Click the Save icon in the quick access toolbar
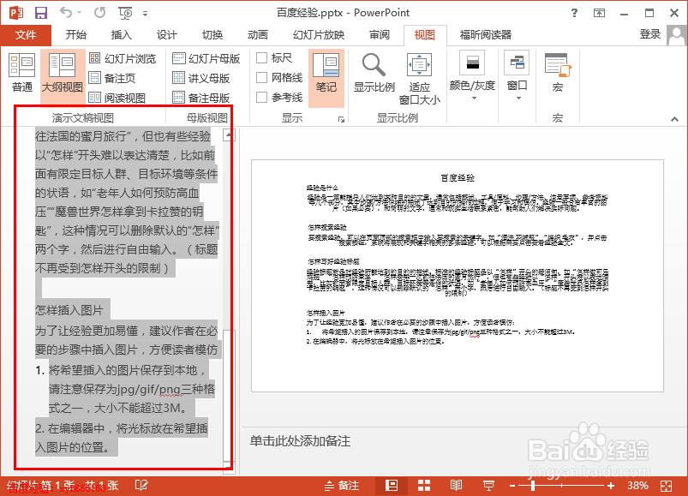 41,13
